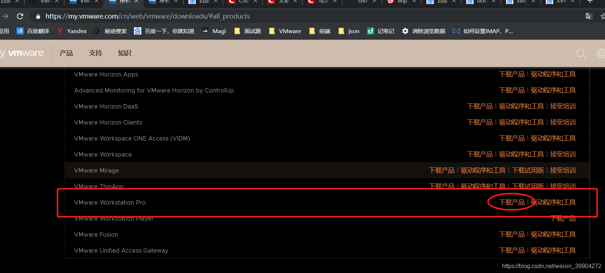Open 百度一下，你就知道 bookmark

(164, 31)
